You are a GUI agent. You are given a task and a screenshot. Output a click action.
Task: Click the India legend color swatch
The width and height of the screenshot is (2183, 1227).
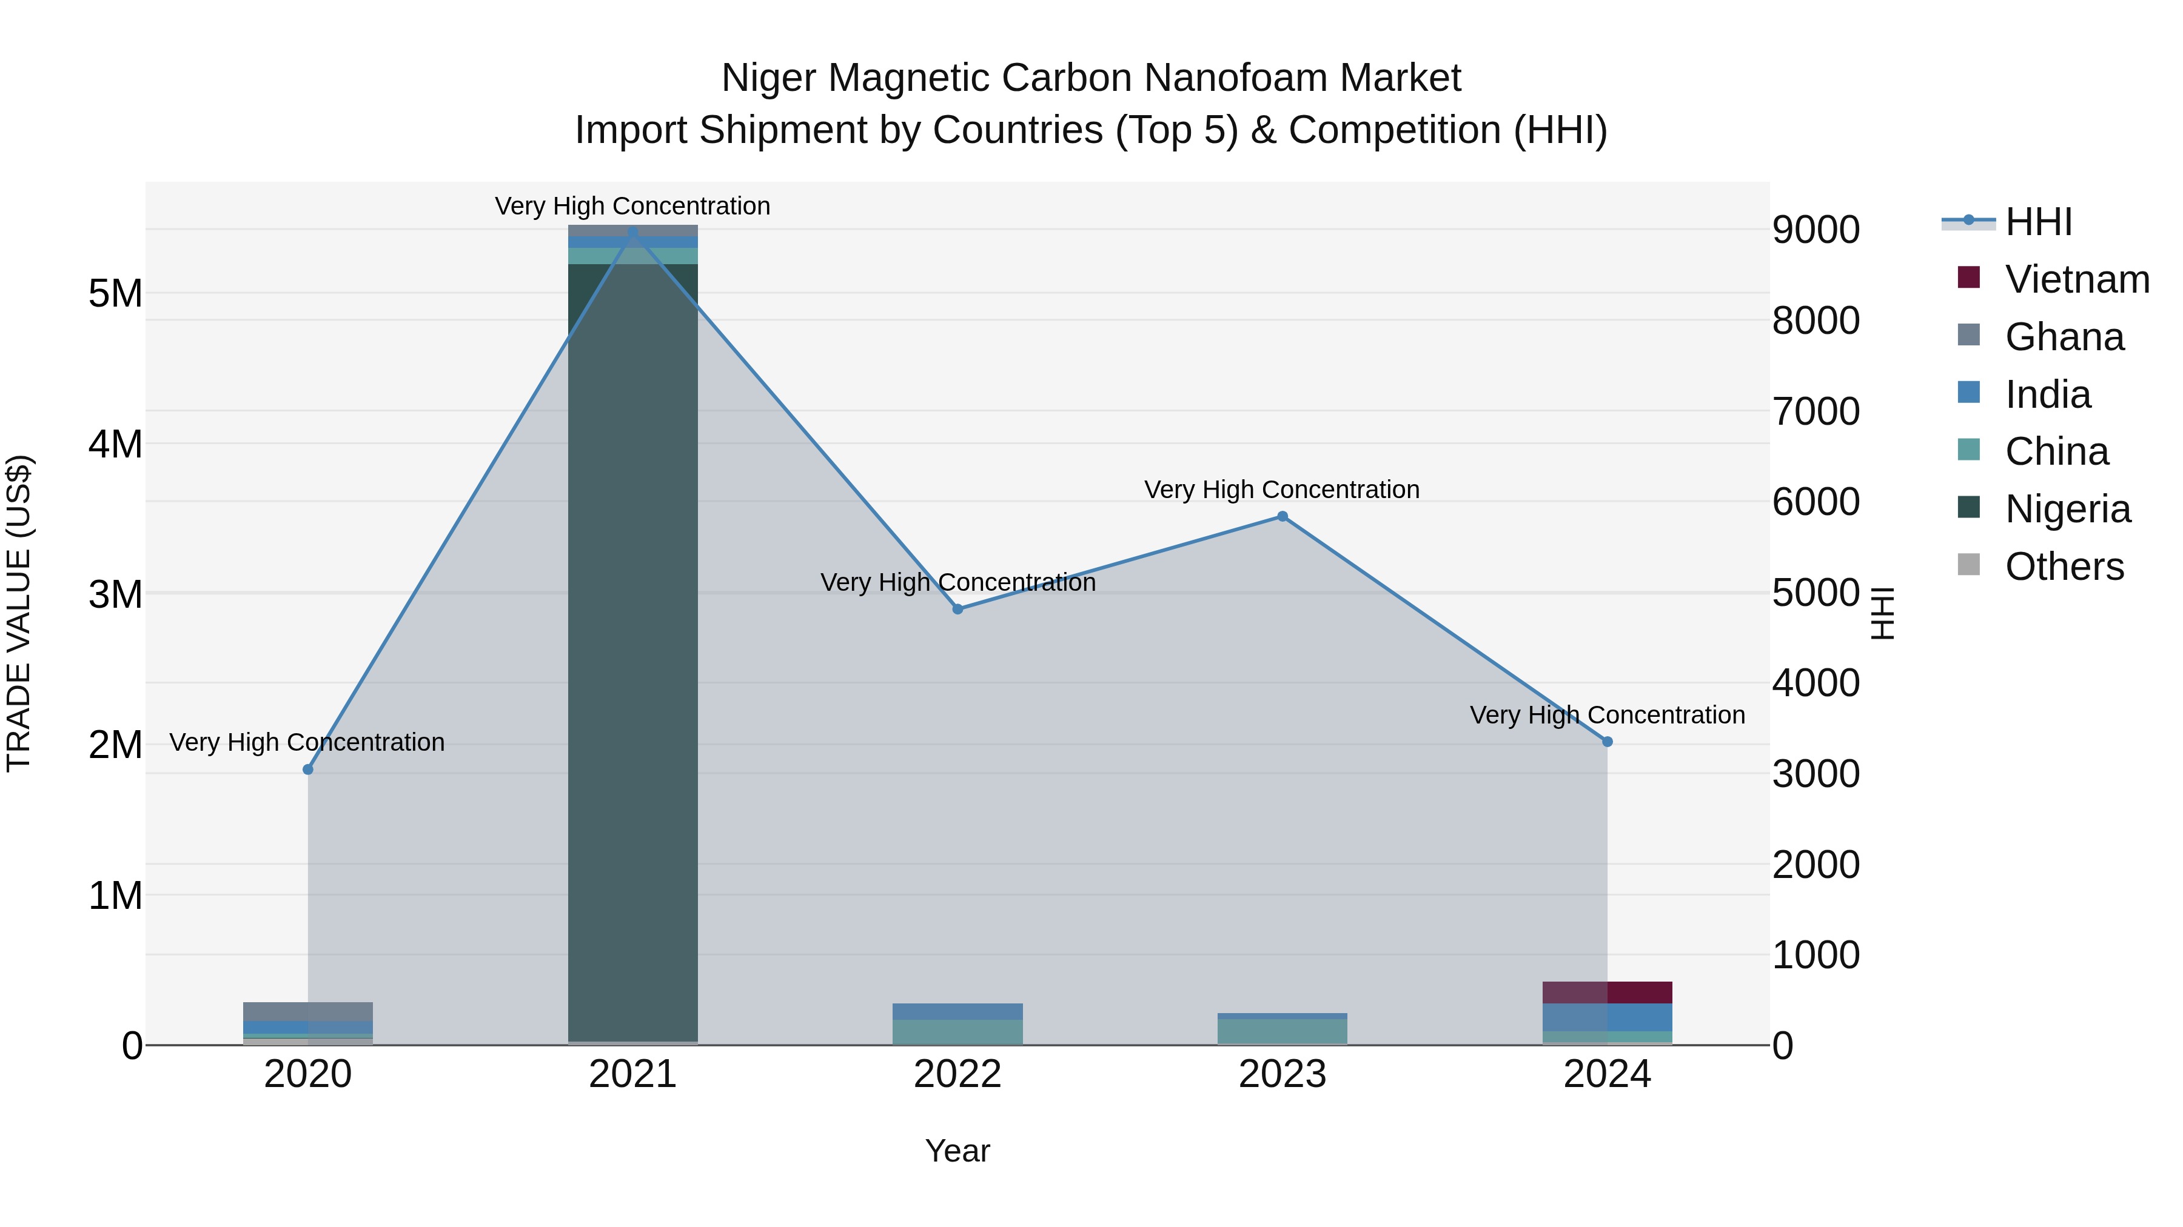coord(1968,393)
